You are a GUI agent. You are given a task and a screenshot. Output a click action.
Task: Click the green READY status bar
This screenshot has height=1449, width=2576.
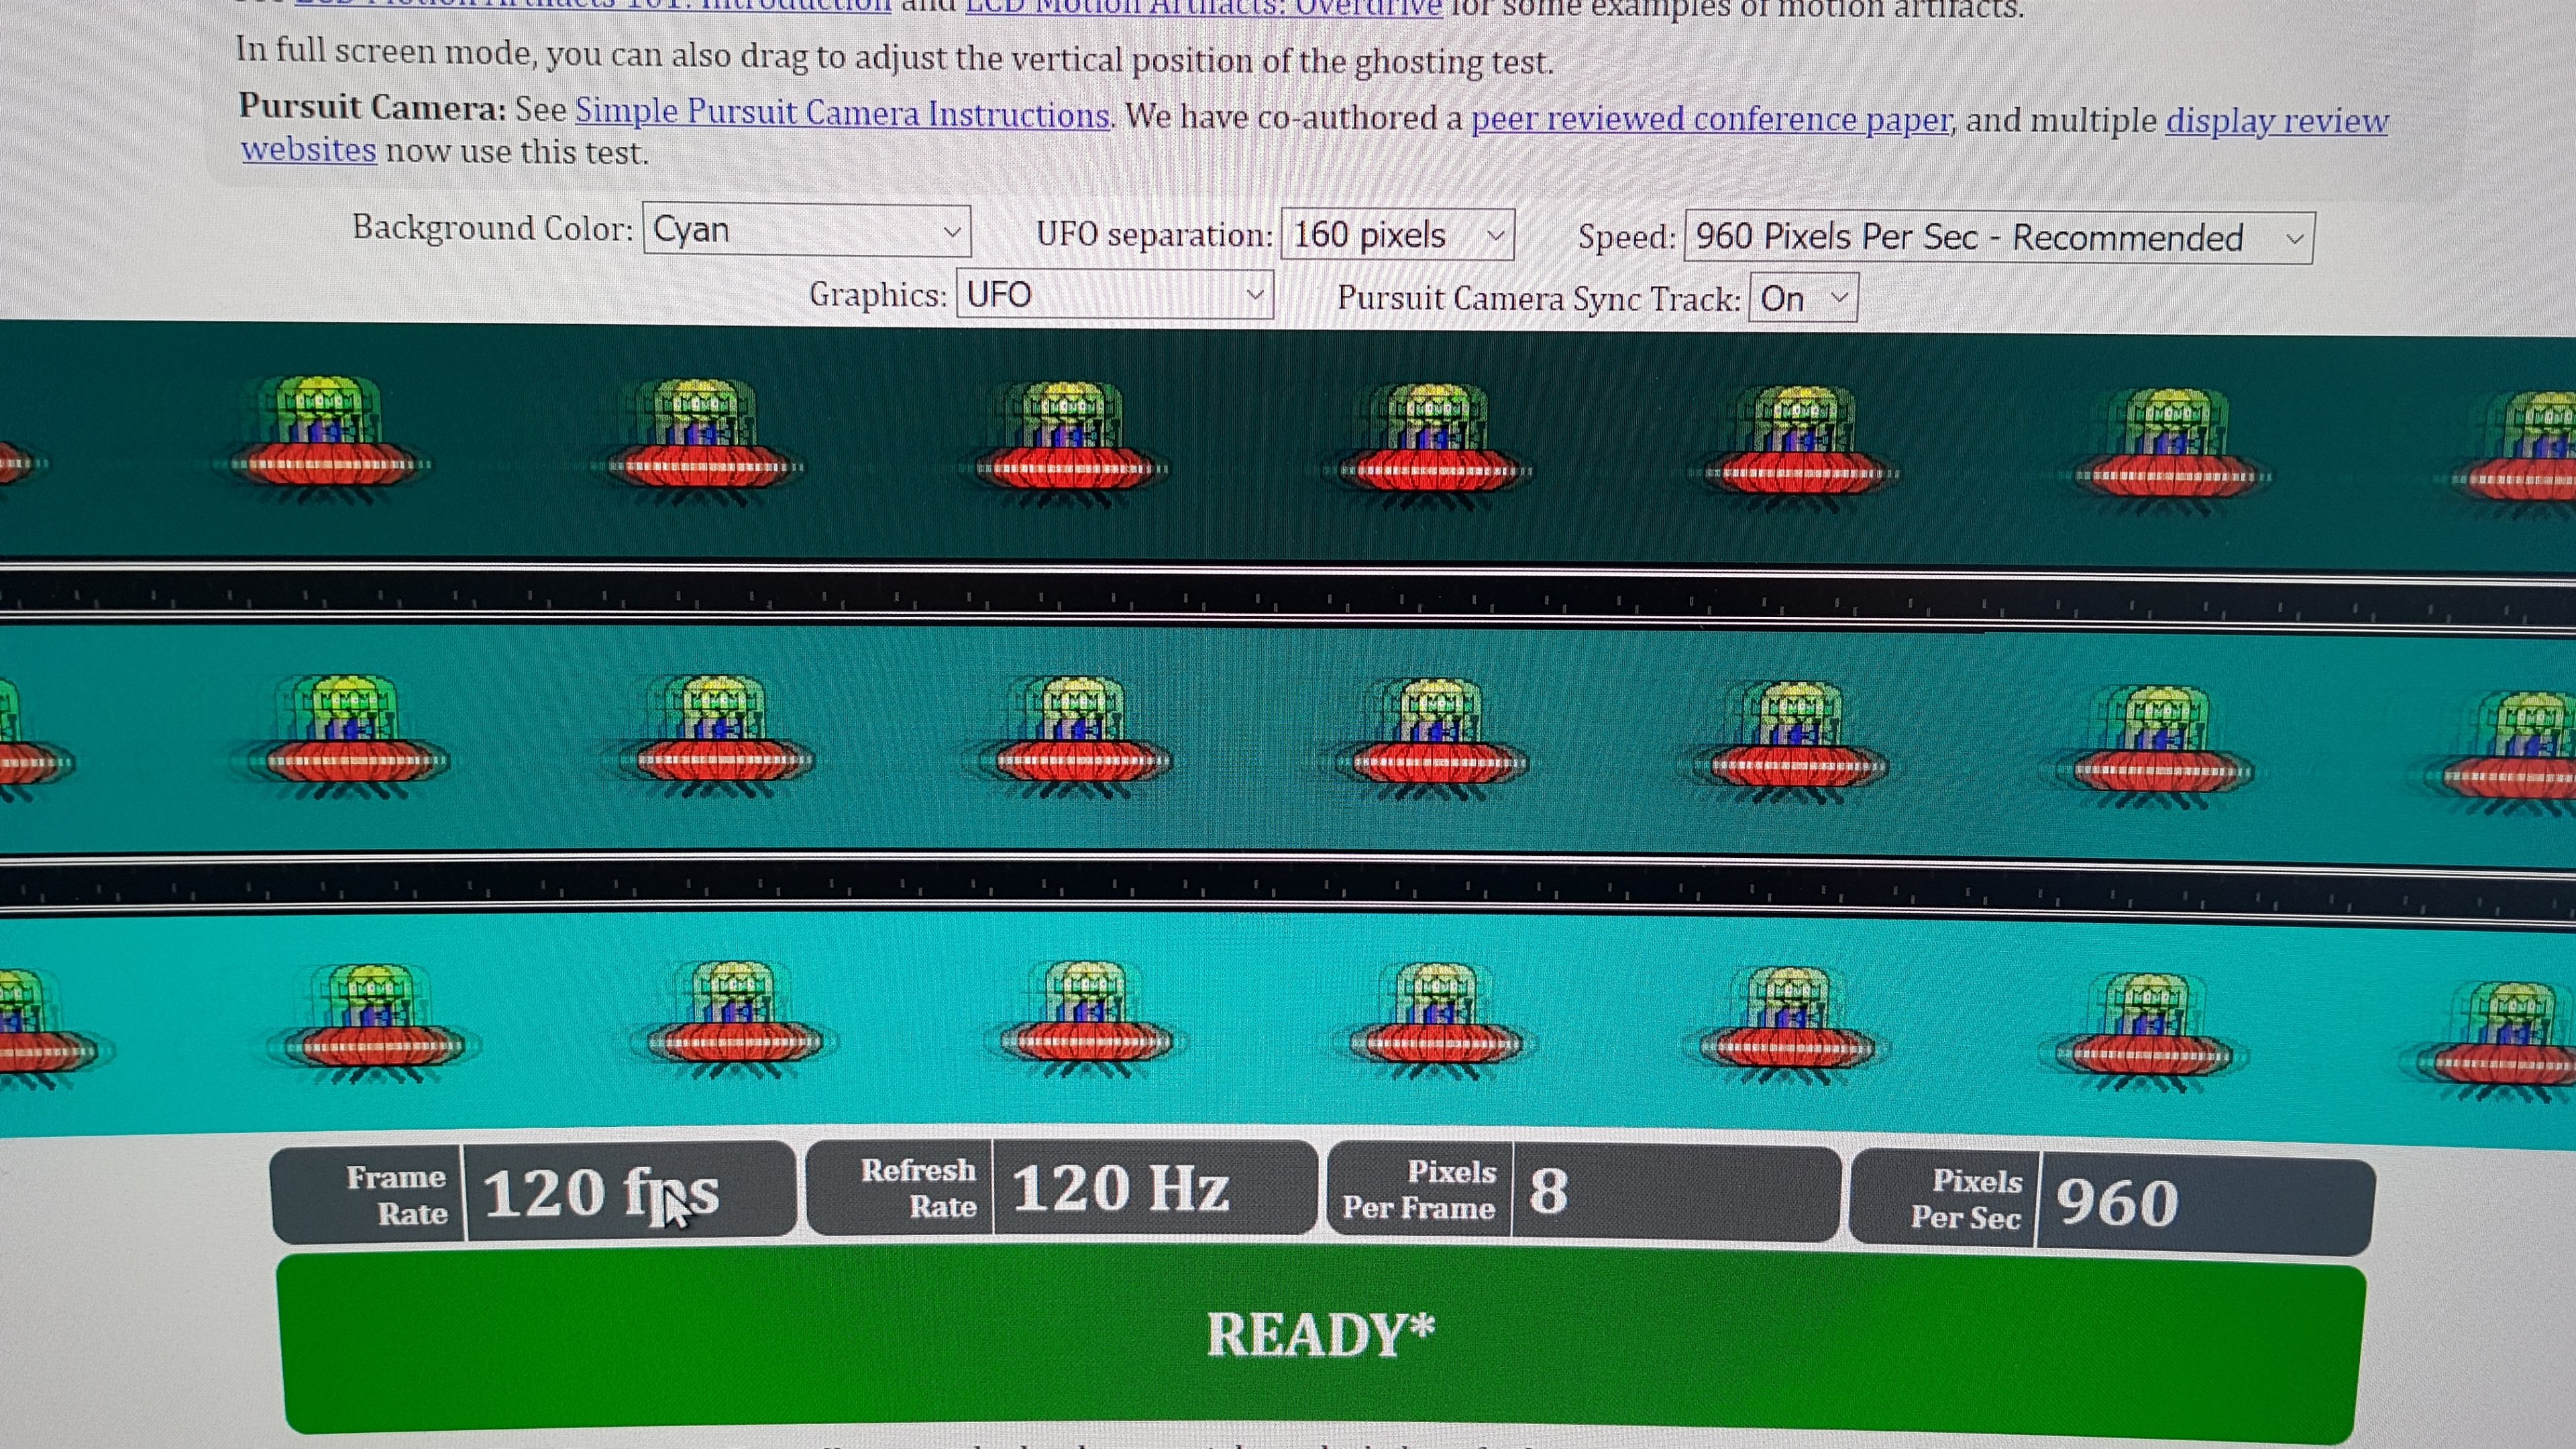[1320, 1334]
